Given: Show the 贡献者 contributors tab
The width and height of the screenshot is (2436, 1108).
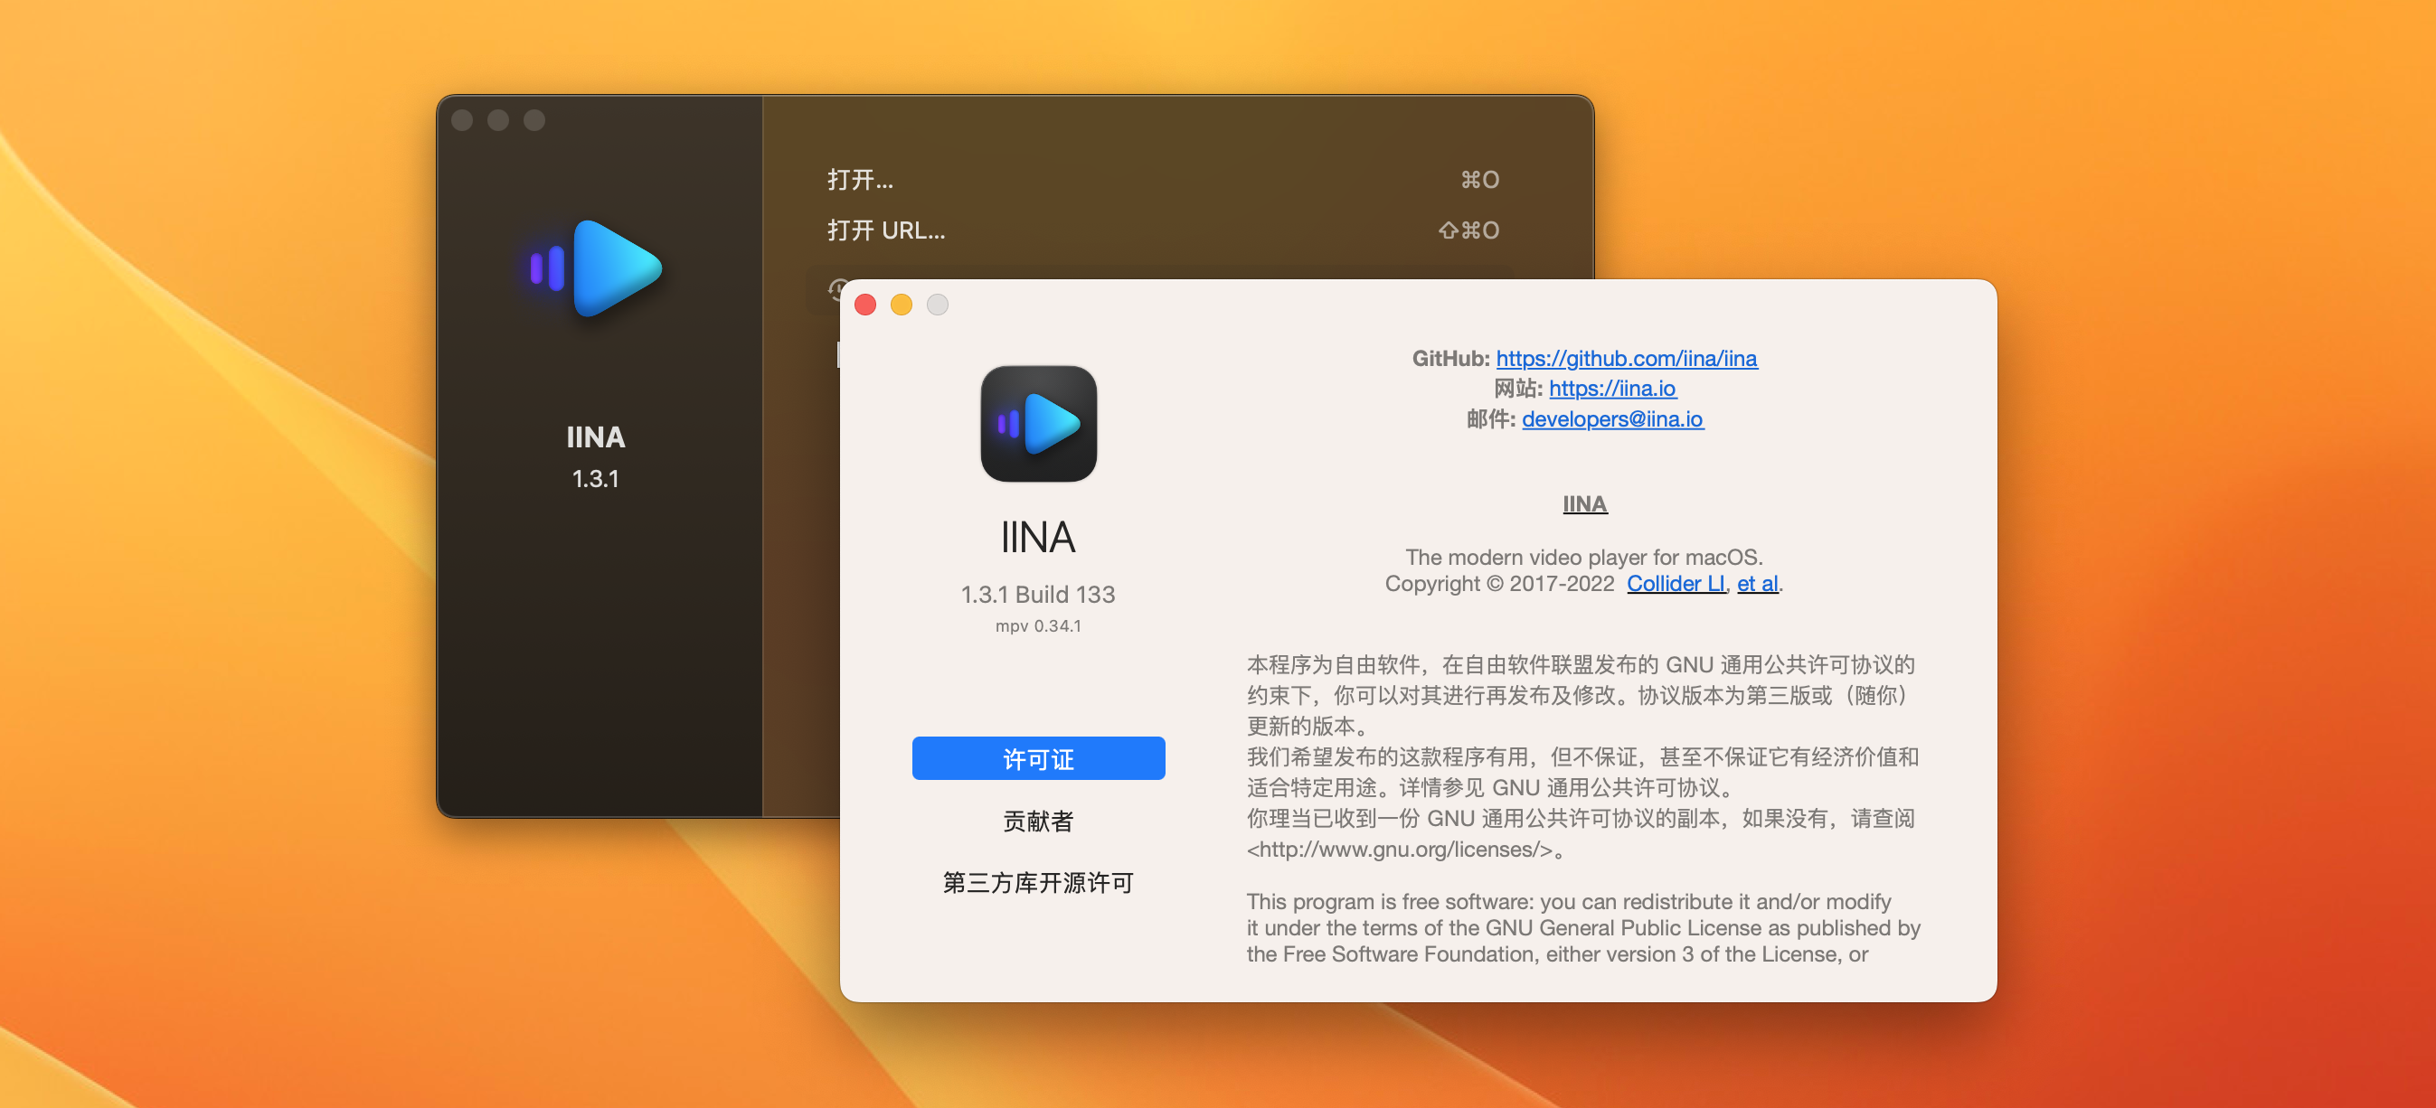Looking at the screenshot, I should [x=1038, y=821].
